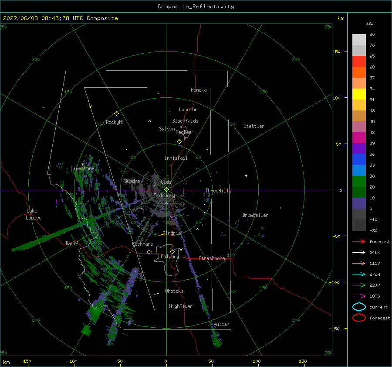Click the Sundre town label
The height and width of the screenshot is (367, 392).
click(x=132, y=181)
